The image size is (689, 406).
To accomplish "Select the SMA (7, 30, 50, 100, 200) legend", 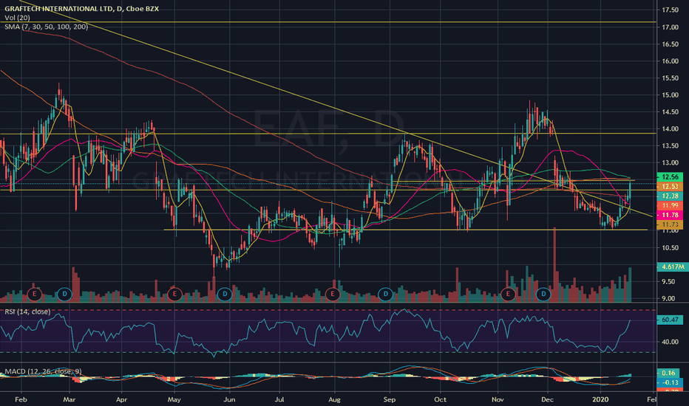I will point(46,27).
